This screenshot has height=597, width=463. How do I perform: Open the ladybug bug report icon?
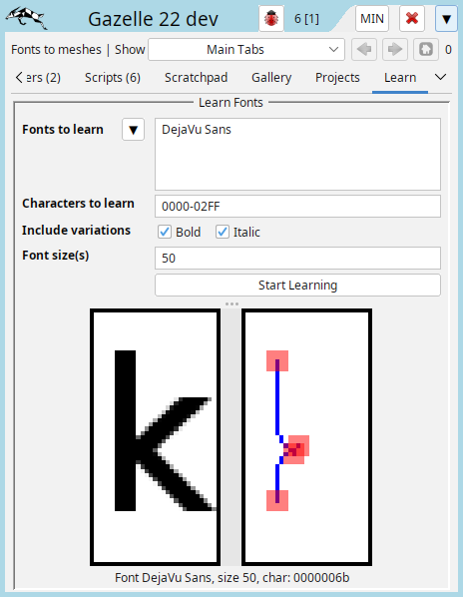[271, 18]
